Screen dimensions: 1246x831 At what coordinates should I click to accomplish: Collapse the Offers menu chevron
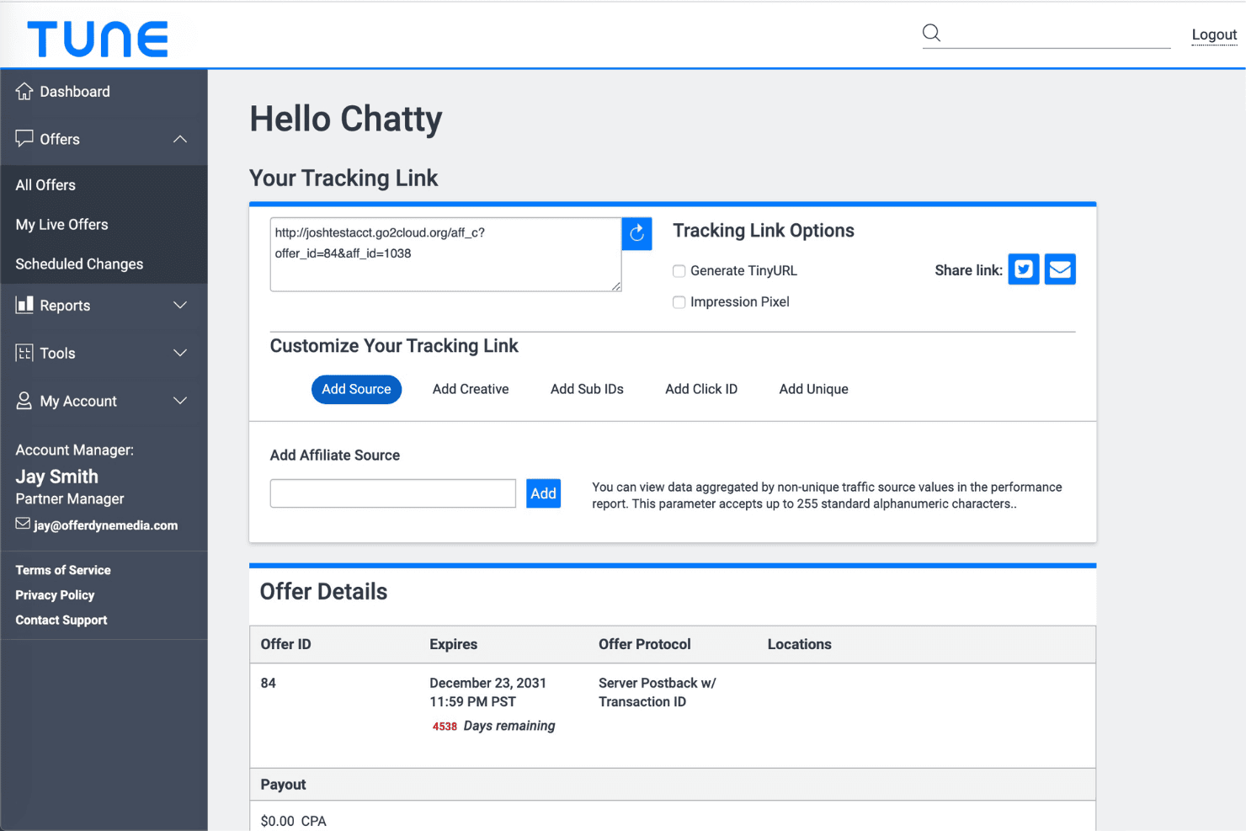click(x=180, y=139)
